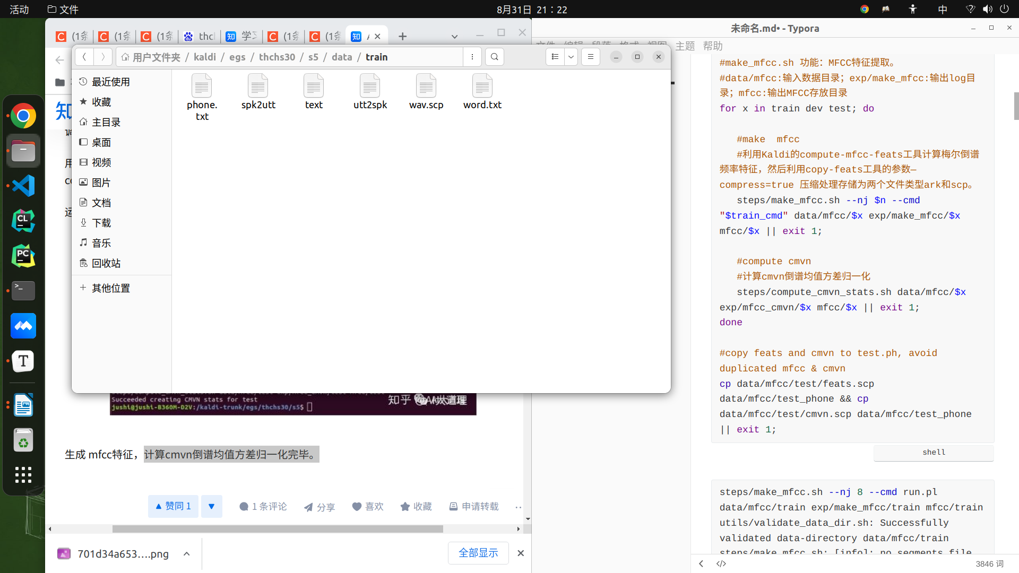The width and height of the screenshot is (1019, 573).
Task: Click the grid view toggle icon in file manager
Action: [554, 56]
